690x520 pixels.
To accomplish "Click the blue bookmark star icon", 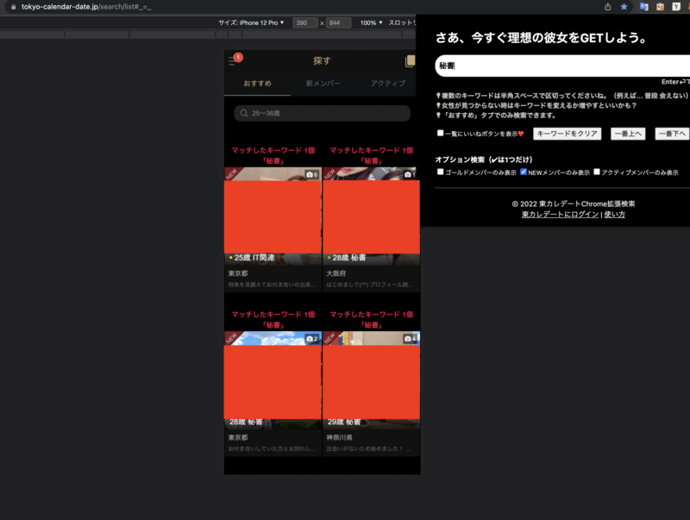I will pyautogui.click(x=624, y=7).
